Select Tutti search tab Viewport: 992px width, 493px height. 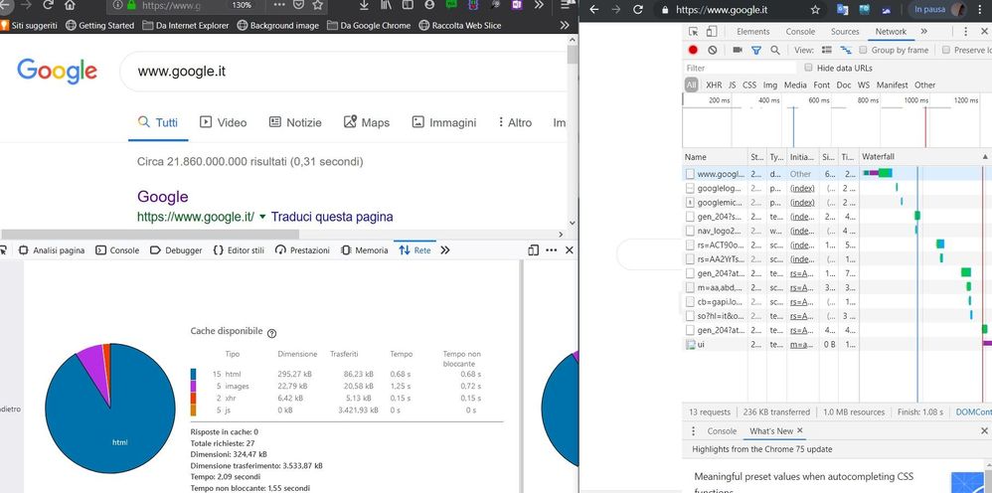pos(158,123)
